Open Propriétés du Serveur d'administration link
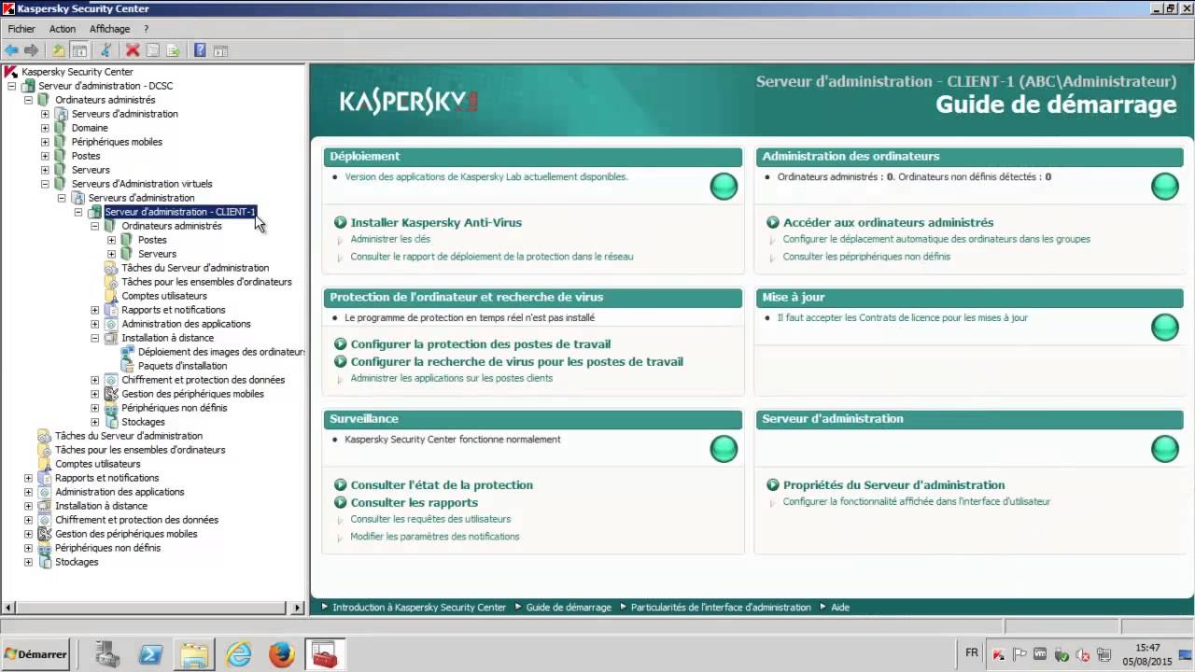The height and width of the screenshot is (672, 1195). [893, 485]
